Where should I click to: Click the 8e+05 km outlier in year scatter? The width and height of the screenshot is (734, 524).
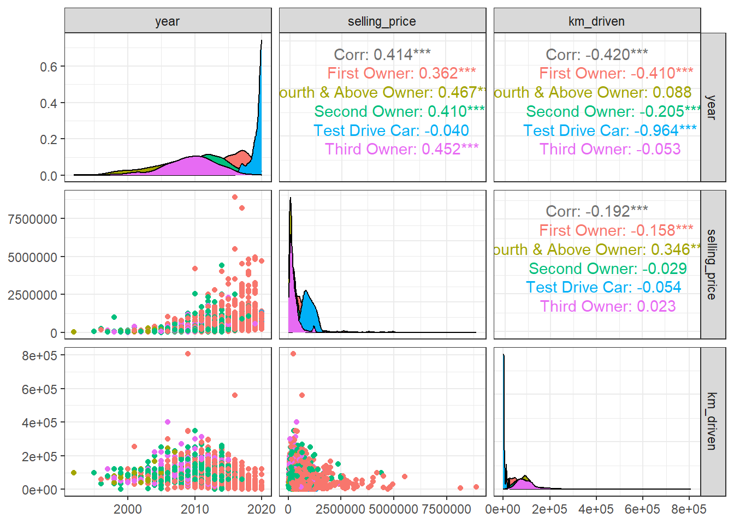point(188,354)
